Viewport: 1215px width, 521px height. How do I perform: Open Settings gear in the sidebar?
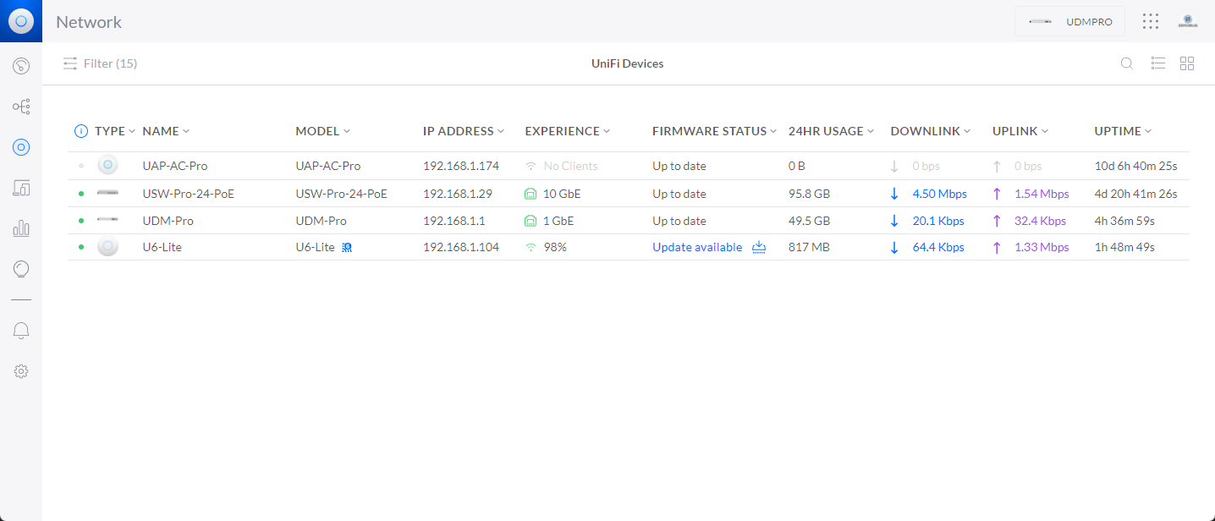click(x=21, y=371)
